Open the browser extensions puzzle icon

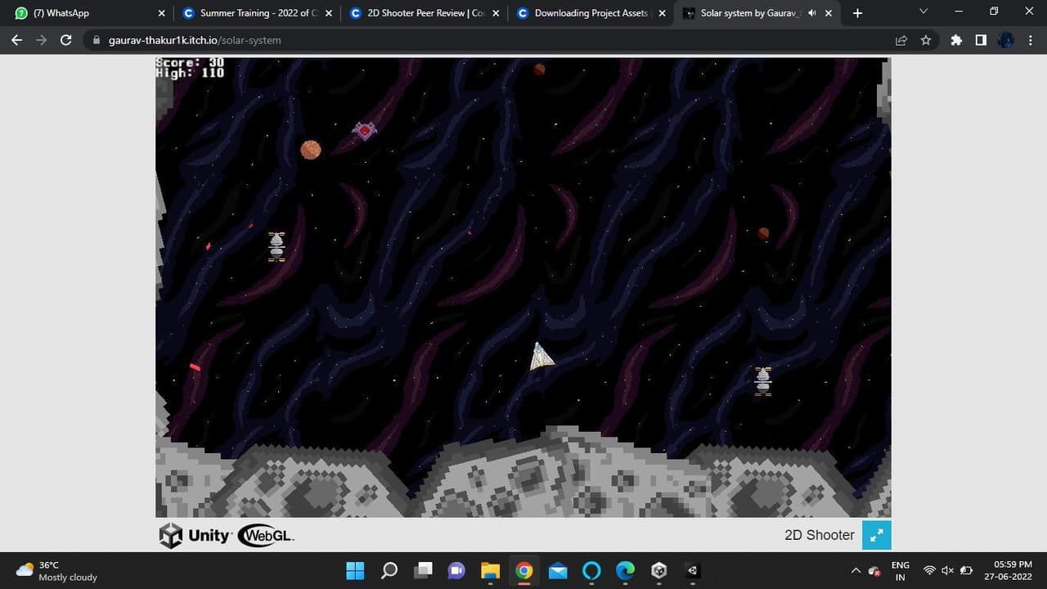pyautogui.click(x=956, y=39)
